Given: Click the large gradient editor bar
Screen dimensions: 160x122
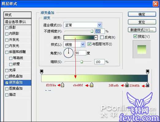Looking at the screenshot, I should (94, 78).
